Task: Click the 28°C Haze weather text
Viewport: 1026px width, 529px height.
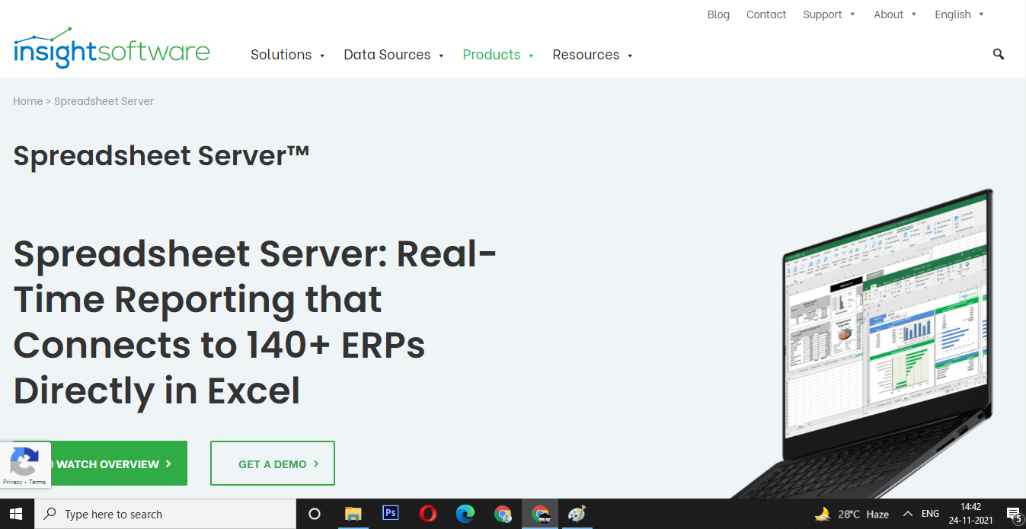Action: coord(863,514)
